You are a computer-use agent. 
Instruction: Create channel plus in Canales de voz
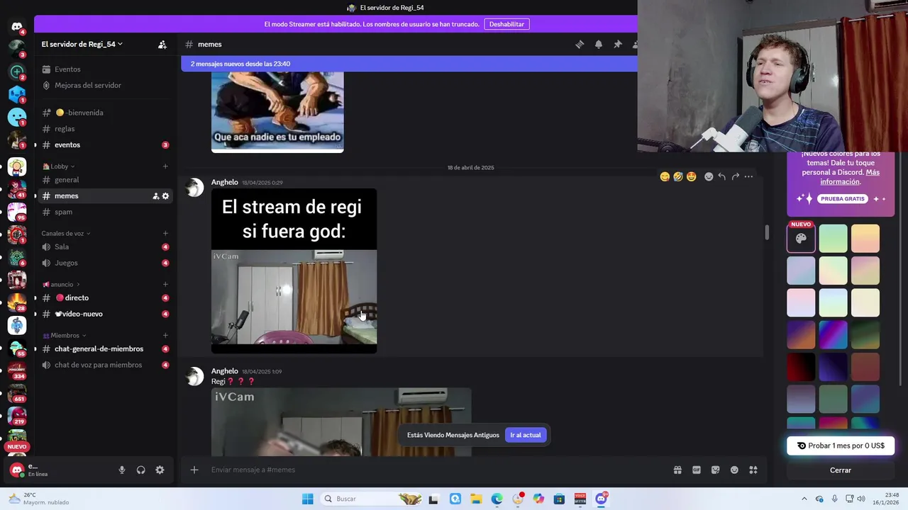pyautogui.click(x=165, y=233)
